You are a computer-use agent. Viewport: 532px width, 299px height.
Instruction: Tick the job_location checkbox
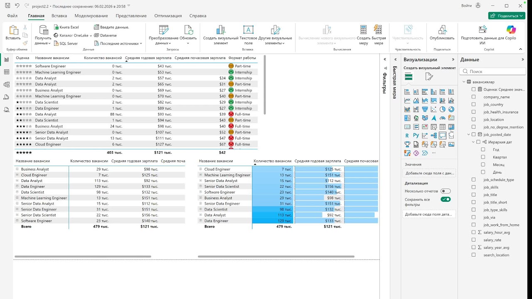click(474, 120)
